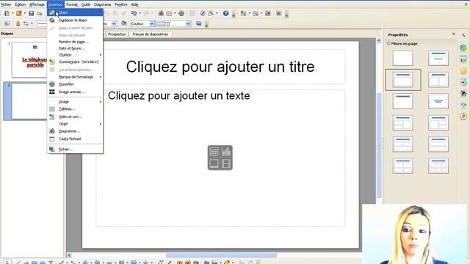Open the Zoom icon's dropdown arrow
Image resolution: width=470 pixels, height=264 pixels.
click(x=217, y=13)
